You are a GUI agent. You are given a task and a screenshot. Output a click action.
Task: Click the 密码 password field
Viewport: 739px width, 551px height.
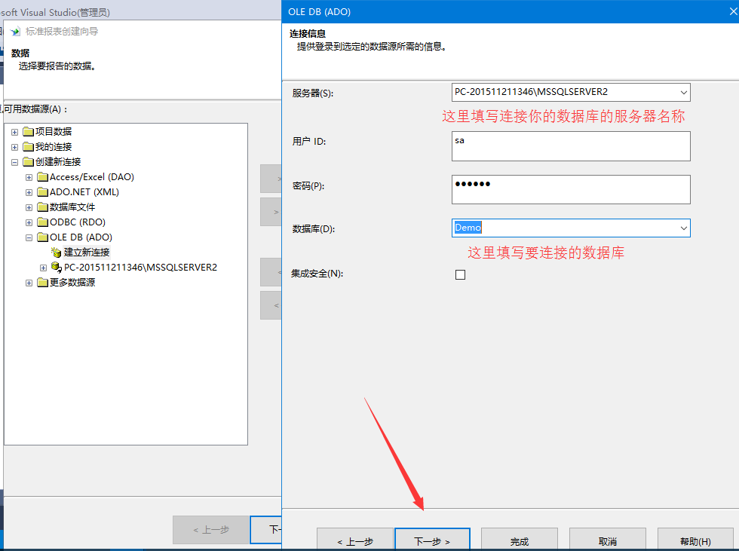coord(571,189)
